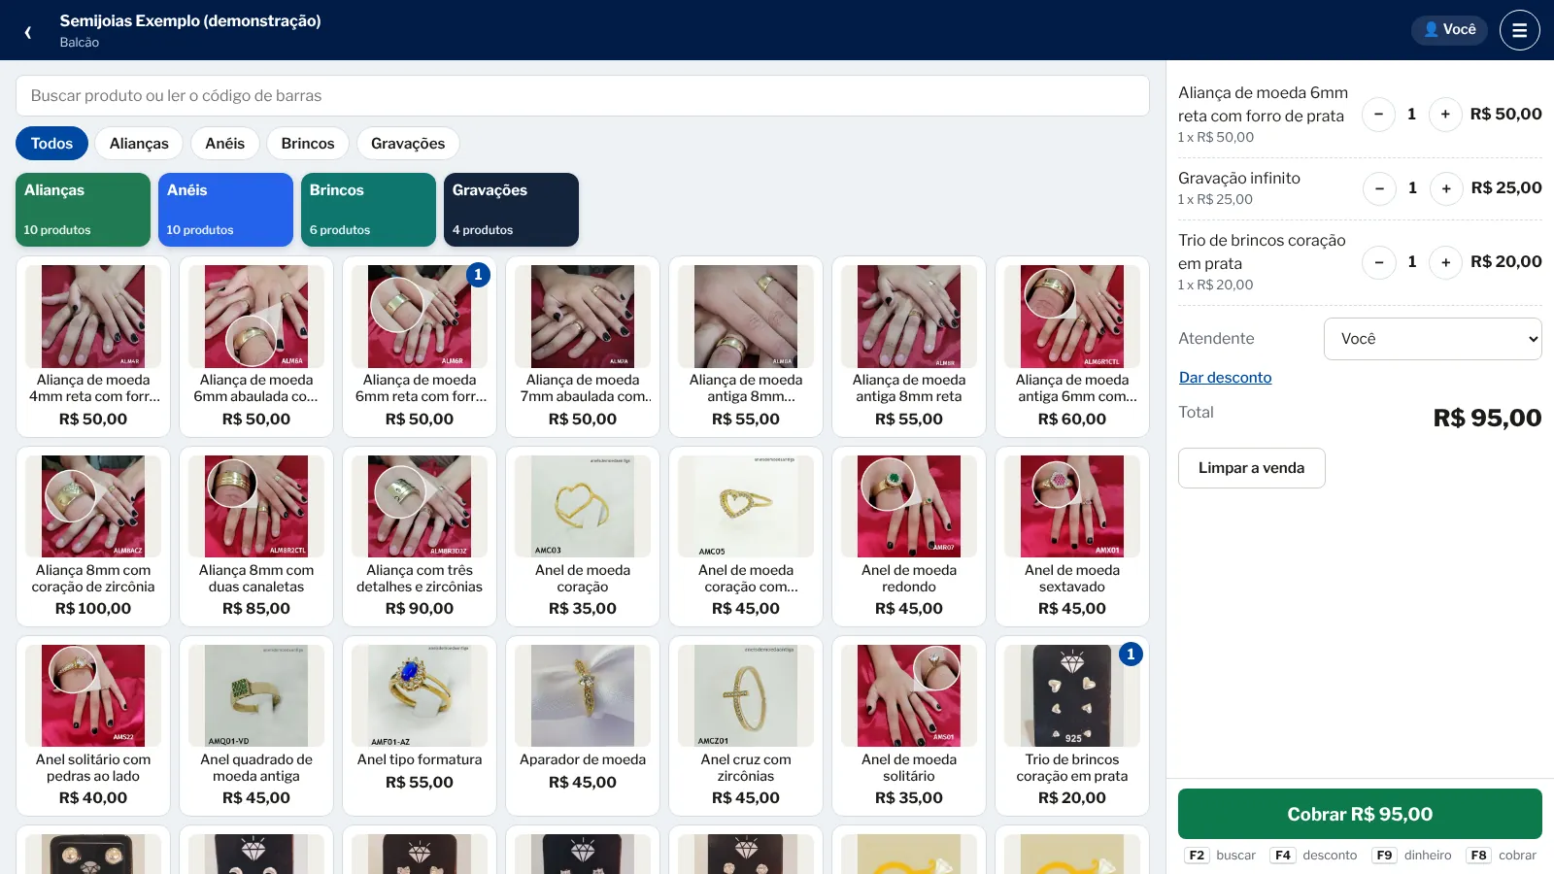
Task: Click the F2 buscar shortcut hint
Action: click(x=1220, y=856)
